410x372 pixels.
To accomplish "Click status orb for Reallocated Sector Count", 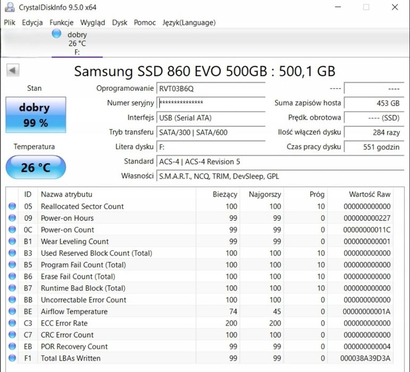I will (x=12, y=206).
